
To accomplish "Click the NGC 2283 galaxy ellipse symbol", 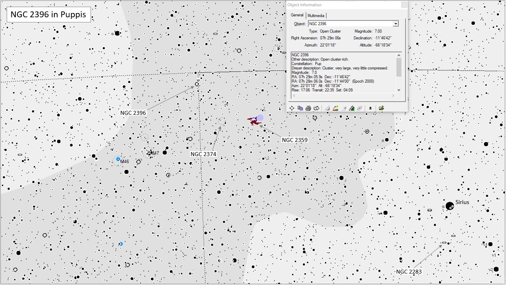I will point(444,243).
